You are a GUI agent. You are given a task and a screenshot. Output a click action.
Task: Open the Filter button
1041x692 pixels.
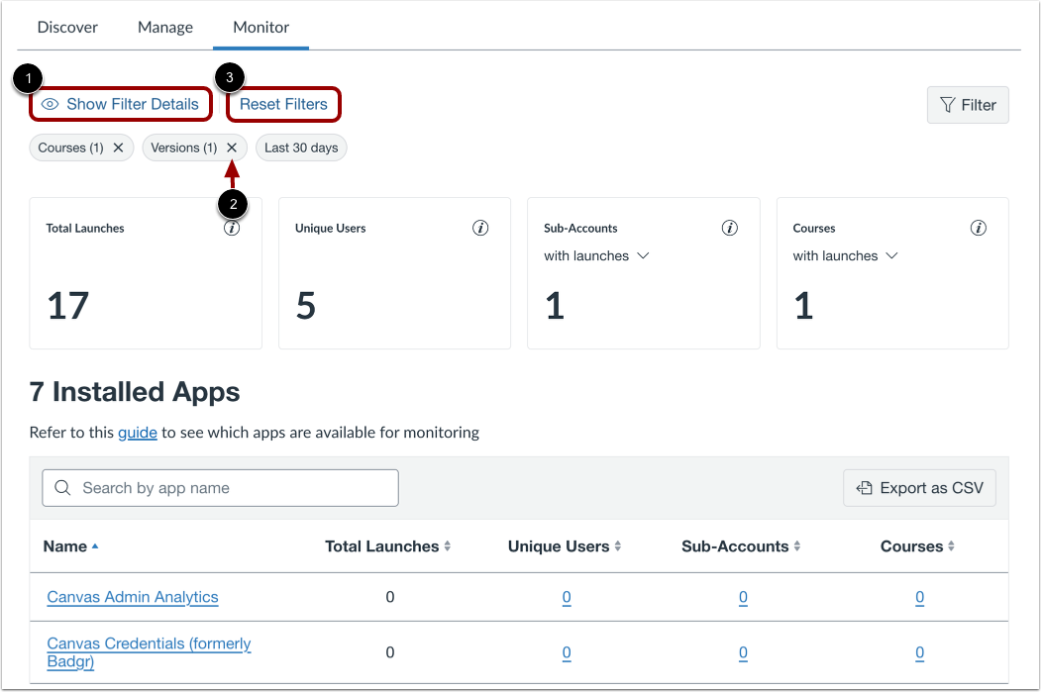(x=968, y=105)
